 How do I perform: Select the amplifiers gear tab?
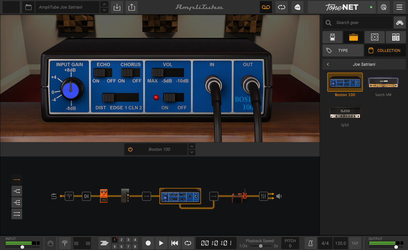pyautogui.click(x=353, y=37)
